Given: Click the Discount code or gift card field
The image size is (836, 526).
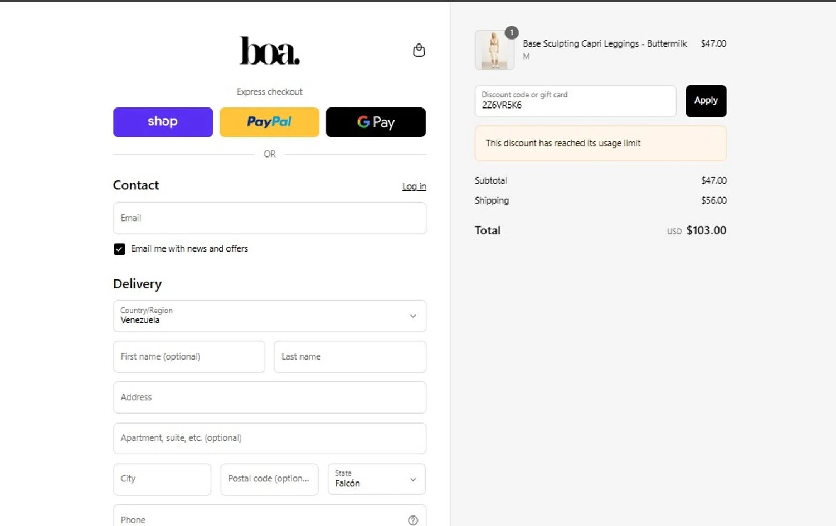Looking at the screenshot, I should coord(576,101).
